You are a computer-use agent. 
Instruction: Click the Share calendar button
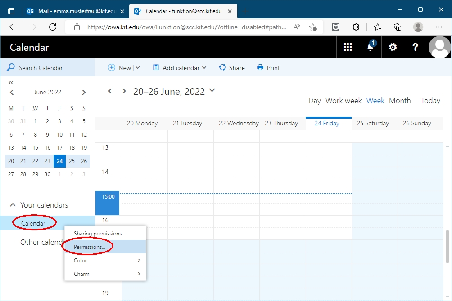pos(231,68)
